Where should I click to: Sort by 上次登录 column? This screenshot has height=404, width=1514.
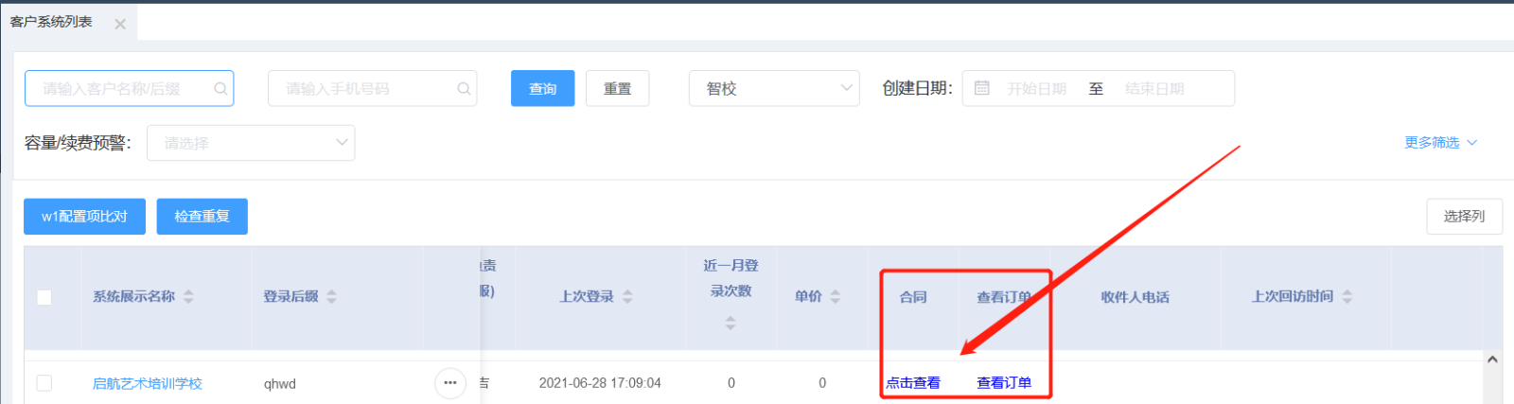(x=627, y=296)
